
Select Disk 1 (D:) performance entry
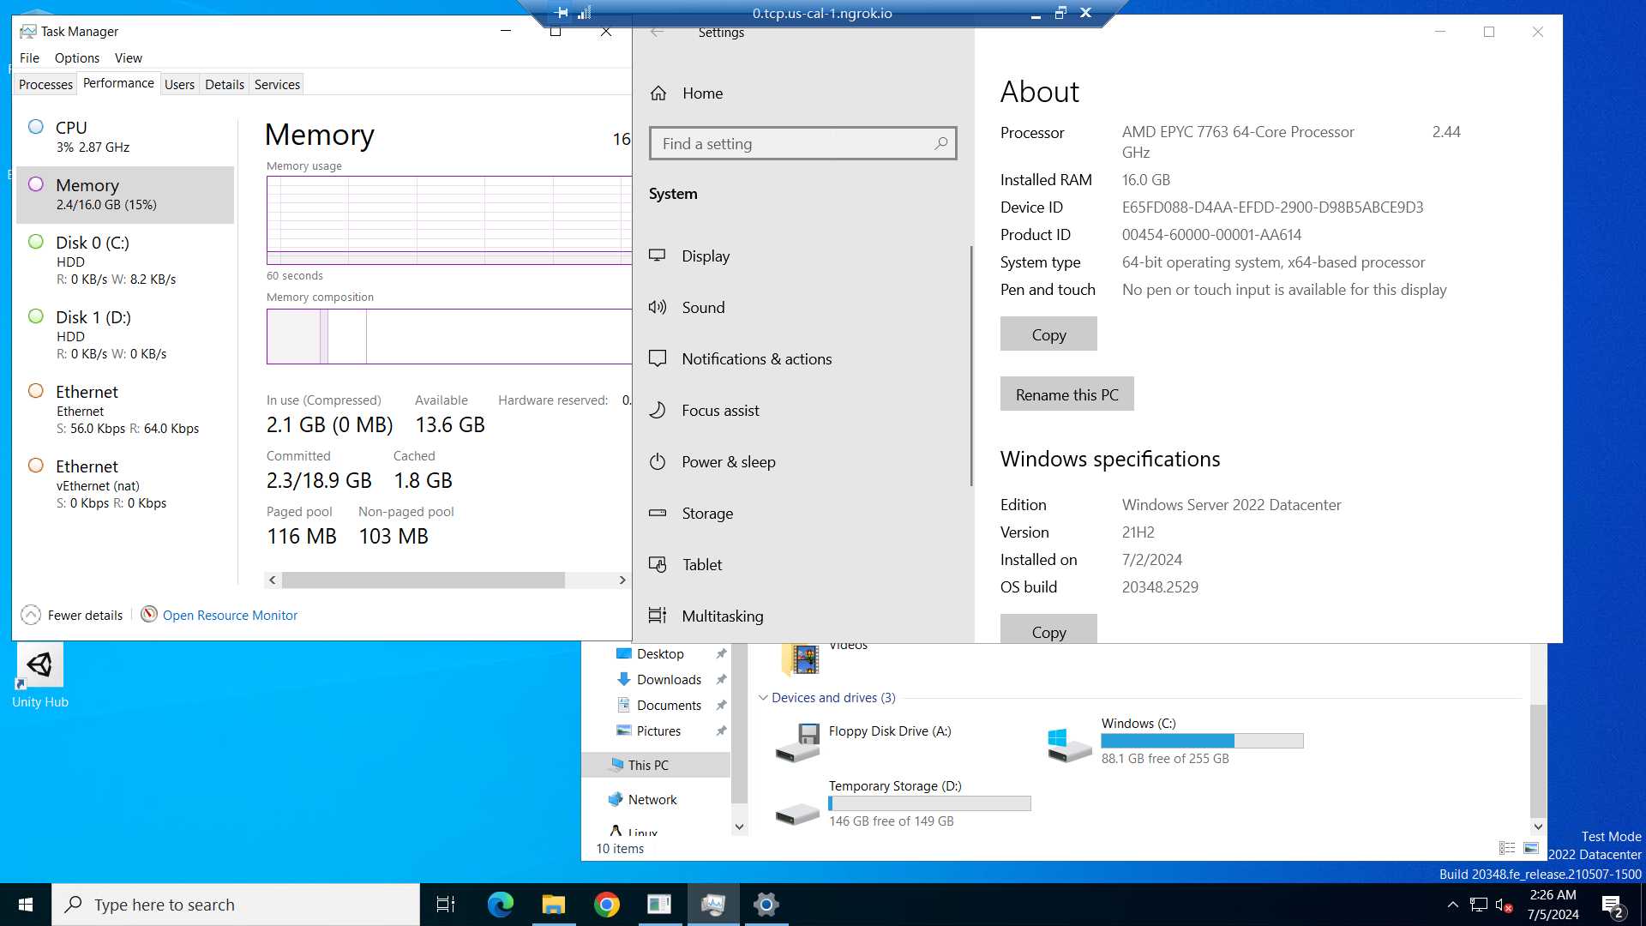tap(125, 334)
